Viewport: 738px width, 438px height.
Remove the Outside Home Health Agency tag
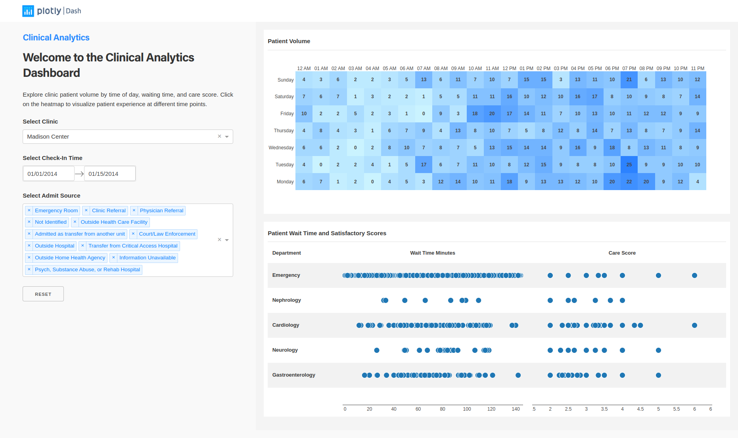[29, 258]
